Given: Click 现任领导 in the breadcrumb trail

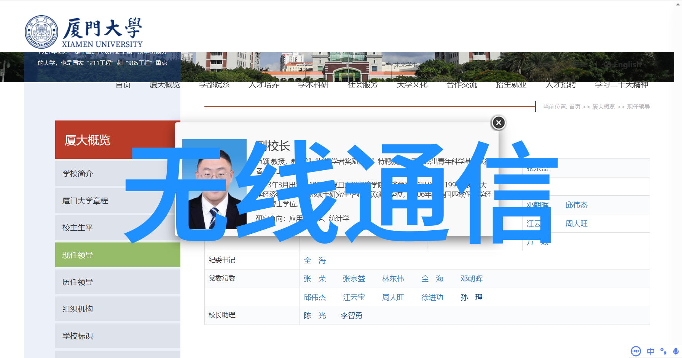Looking at the screenshot, I should (638, 107).
